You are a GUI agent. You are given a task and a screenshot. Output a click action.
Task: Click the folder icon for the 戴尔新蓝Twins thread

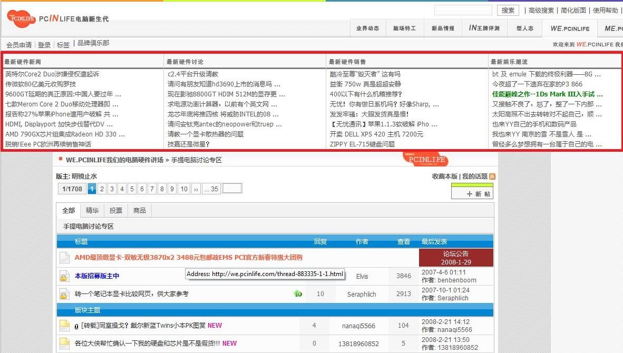(x=64, y=326)
